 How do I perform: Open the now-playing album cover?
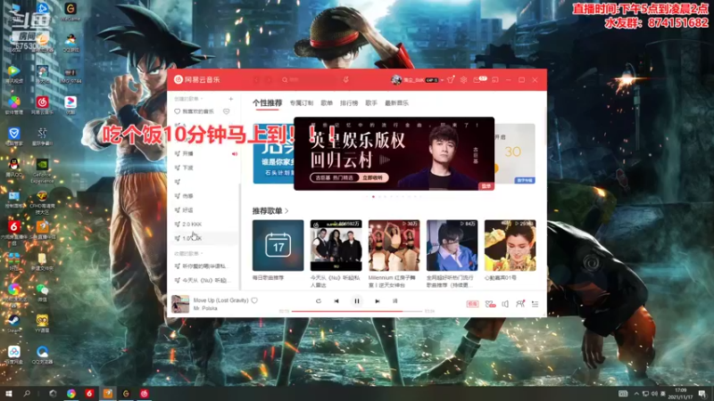(180, 304)
